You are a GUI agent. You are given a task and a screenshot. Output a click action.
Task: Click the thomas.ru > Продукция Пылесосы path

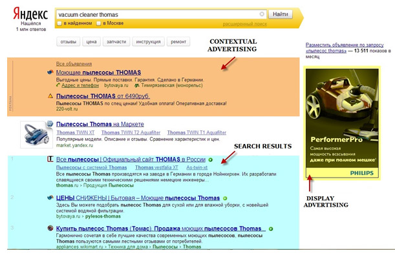click(95, 185)
